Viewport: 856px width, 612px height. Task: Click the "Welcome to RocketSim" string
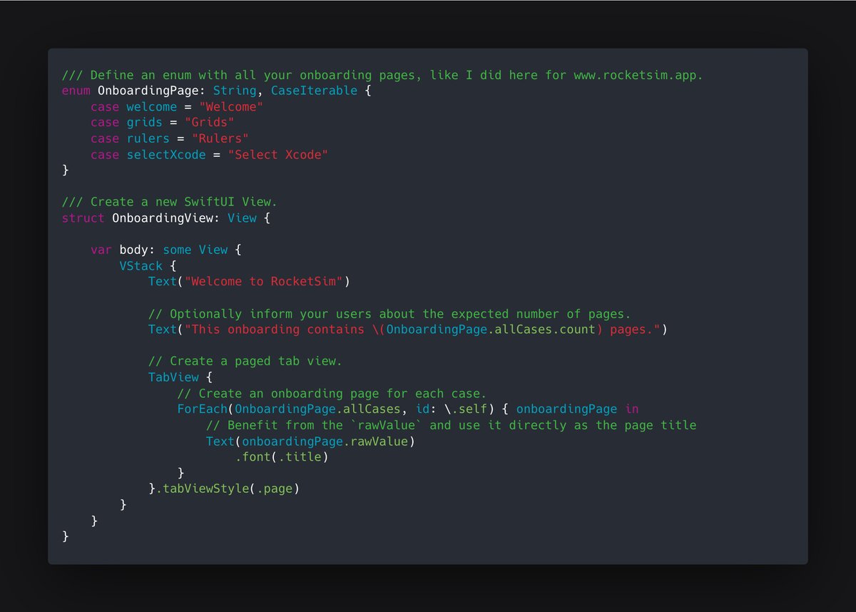pyautogui.click(x=264, y=282)
